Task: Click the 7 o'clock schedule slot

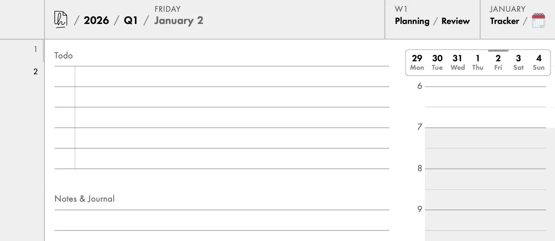Action: click(485, 138)
